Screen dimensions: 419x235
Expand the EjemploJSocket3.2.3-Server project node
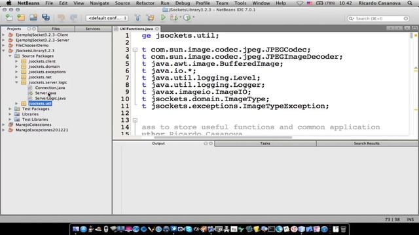(x=3, y=40)
